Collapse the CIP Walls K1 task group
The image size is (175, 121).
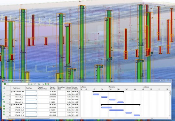click(x=12, y=105)
